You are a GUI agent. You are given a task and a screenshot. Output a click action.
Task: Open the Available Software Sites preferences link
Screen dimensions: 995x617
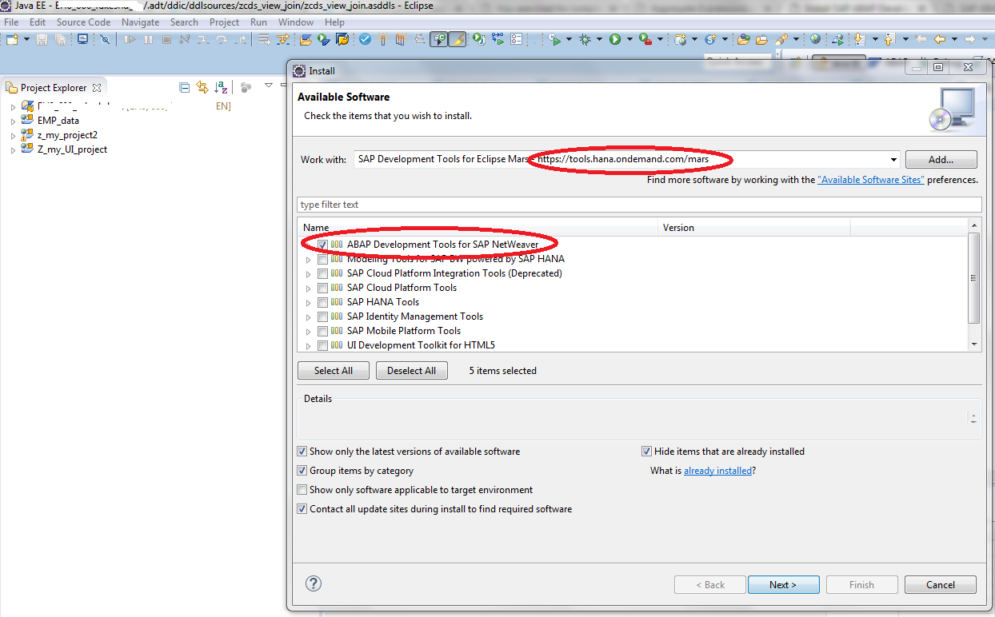(871, 179)
